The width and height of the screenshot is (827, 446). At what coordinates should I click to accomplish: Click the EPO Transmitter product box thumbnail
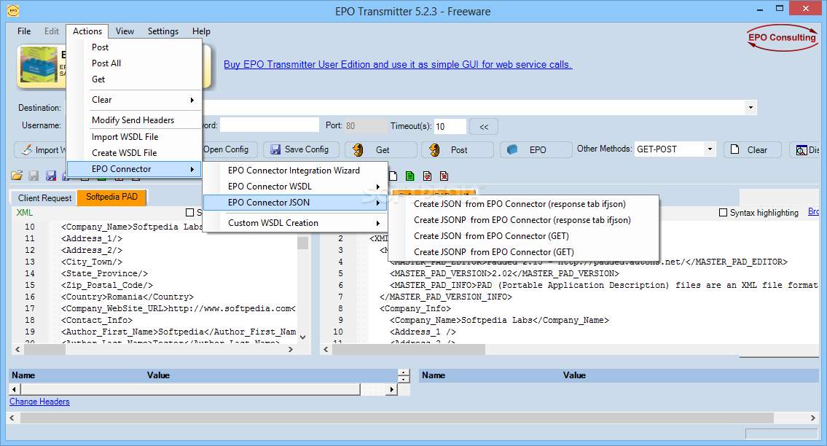pyautogui.click(x=39, y=66)
